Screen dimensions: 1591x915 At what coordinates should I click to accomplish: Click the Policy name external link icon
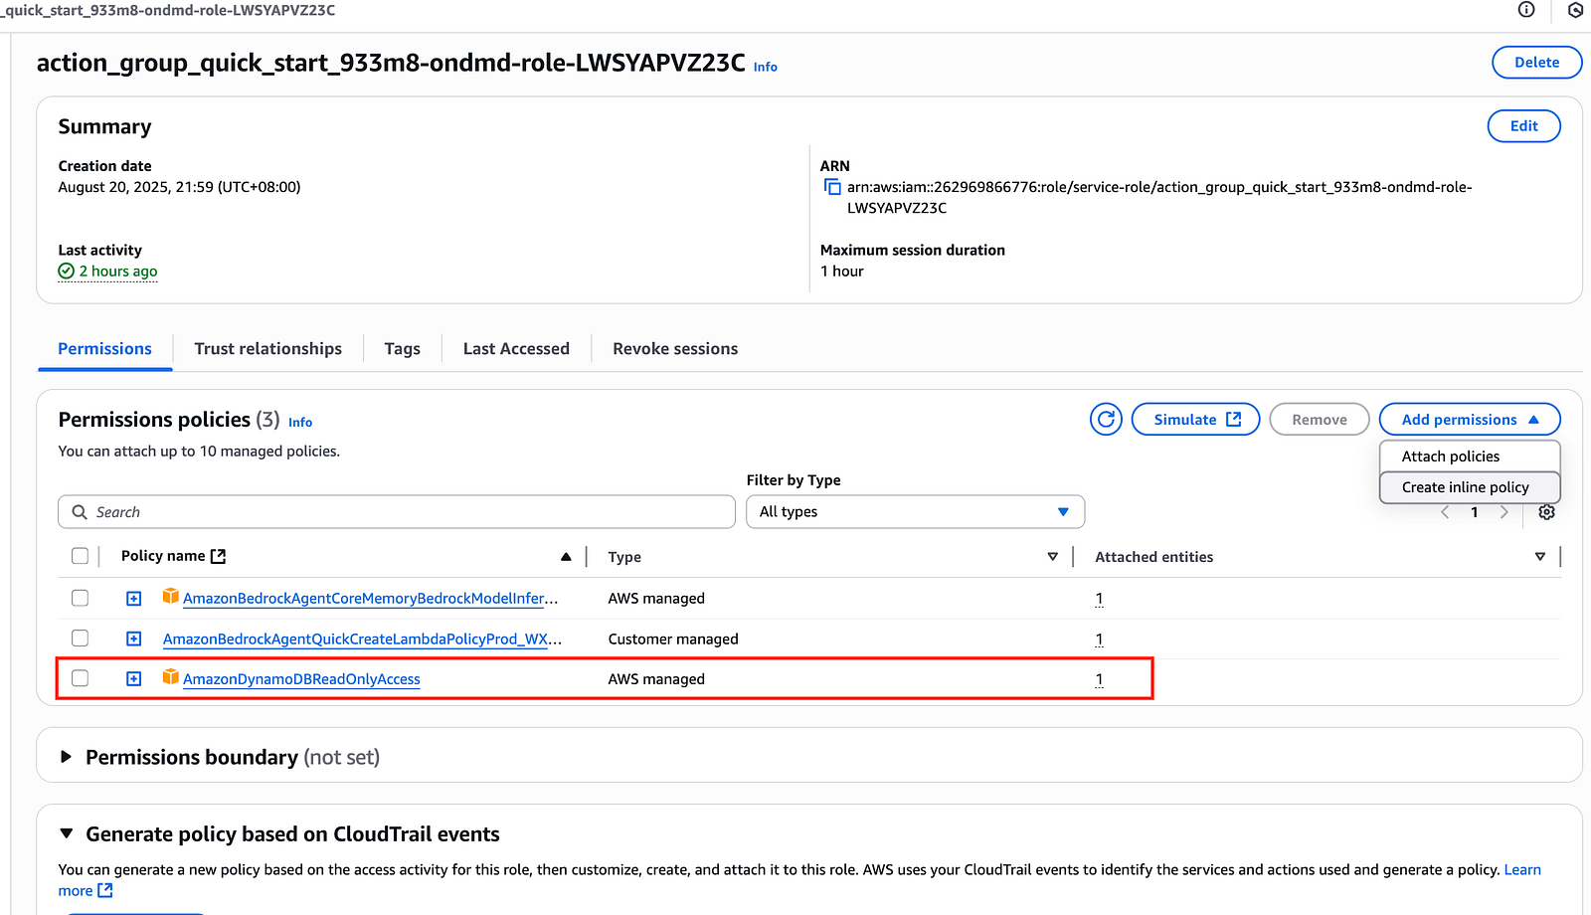coord(219,556)
